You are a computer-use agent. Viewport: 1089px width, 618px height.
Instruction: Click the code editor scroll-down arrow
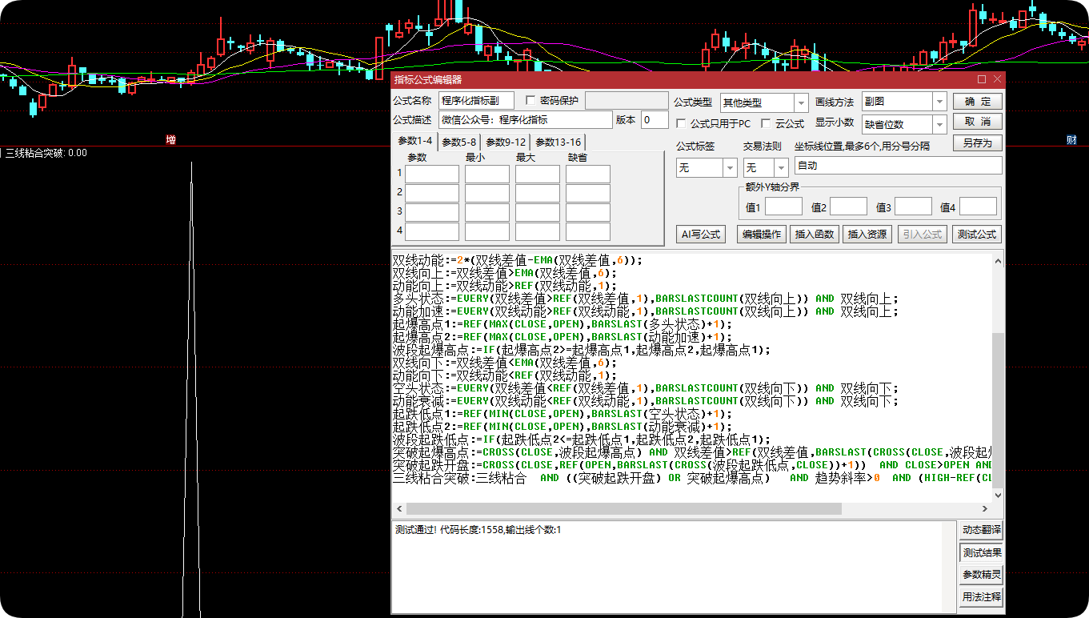coord(997,496)
